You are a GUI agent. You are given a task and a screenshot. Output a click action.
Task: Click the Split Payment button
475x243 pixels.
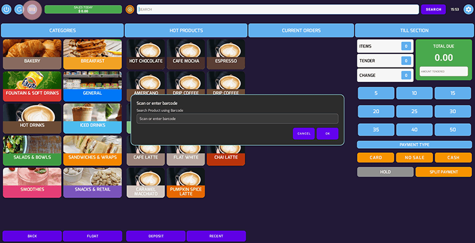click(x=444, y=172)
